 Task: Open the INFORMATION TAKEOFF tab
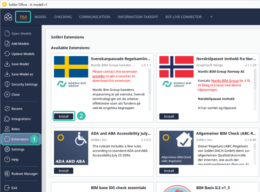(x=138, y=17)
